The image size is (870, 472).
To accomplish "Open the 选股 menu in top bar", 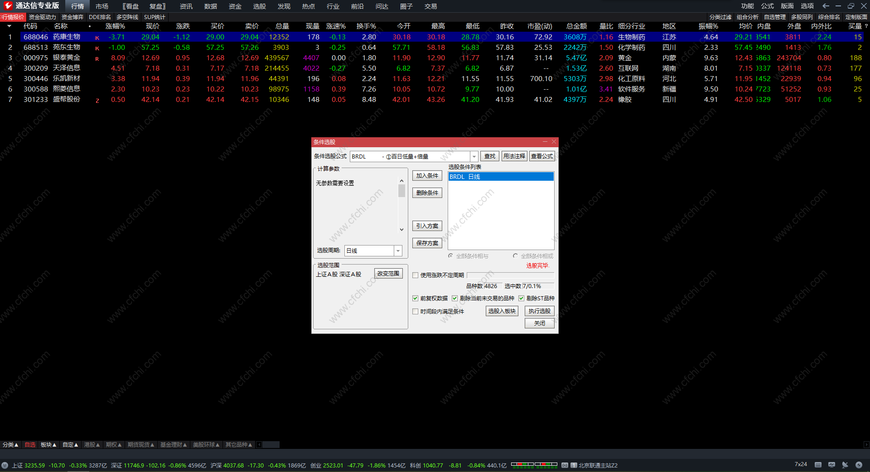I will coord(260,6).
